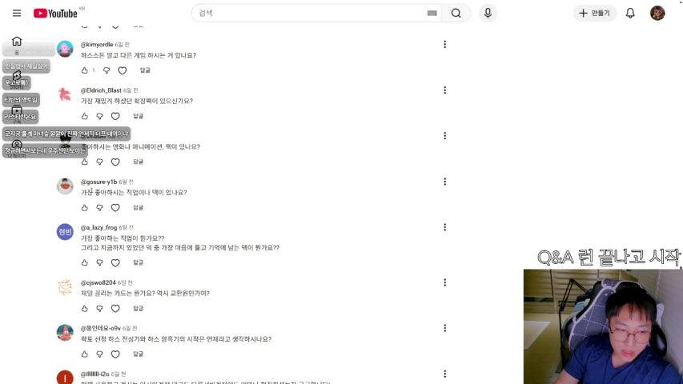Click the search magnifier button
Screen dimensions: 683x384
tap(456, 13)
